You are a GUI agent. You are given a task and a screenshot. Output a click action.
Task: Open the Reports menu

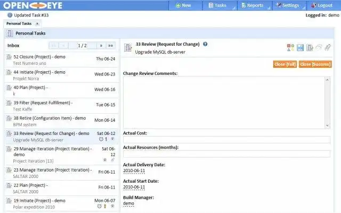point(255,5)
